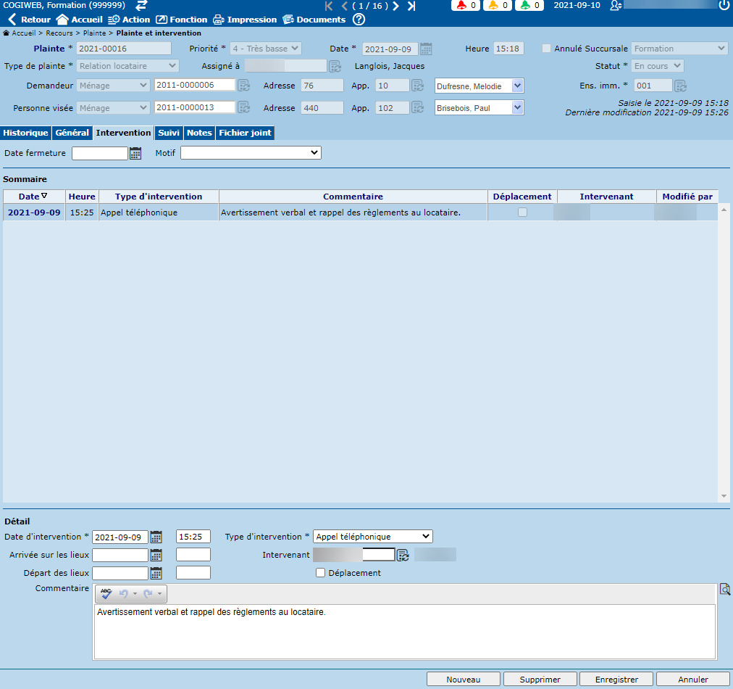Open the Date fermeture calendar picker
The height and width of the screenshot is (689, 733).
(x=135, y=153)
